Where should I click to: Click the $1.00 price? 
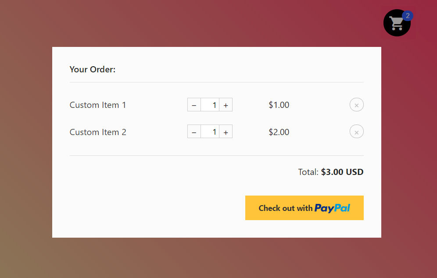point(279,105)
